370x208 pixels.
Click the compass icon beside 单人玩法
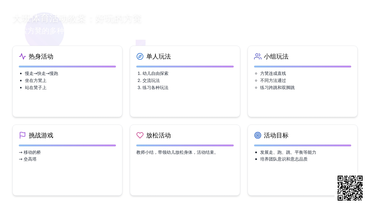(x=140, y=56)
